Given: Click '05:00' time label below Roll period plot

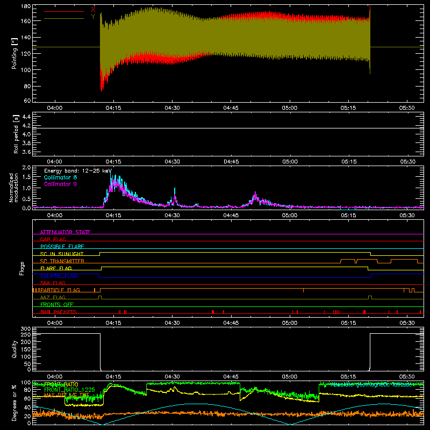Looking at the screenshot, I should (x=290, y=162).
